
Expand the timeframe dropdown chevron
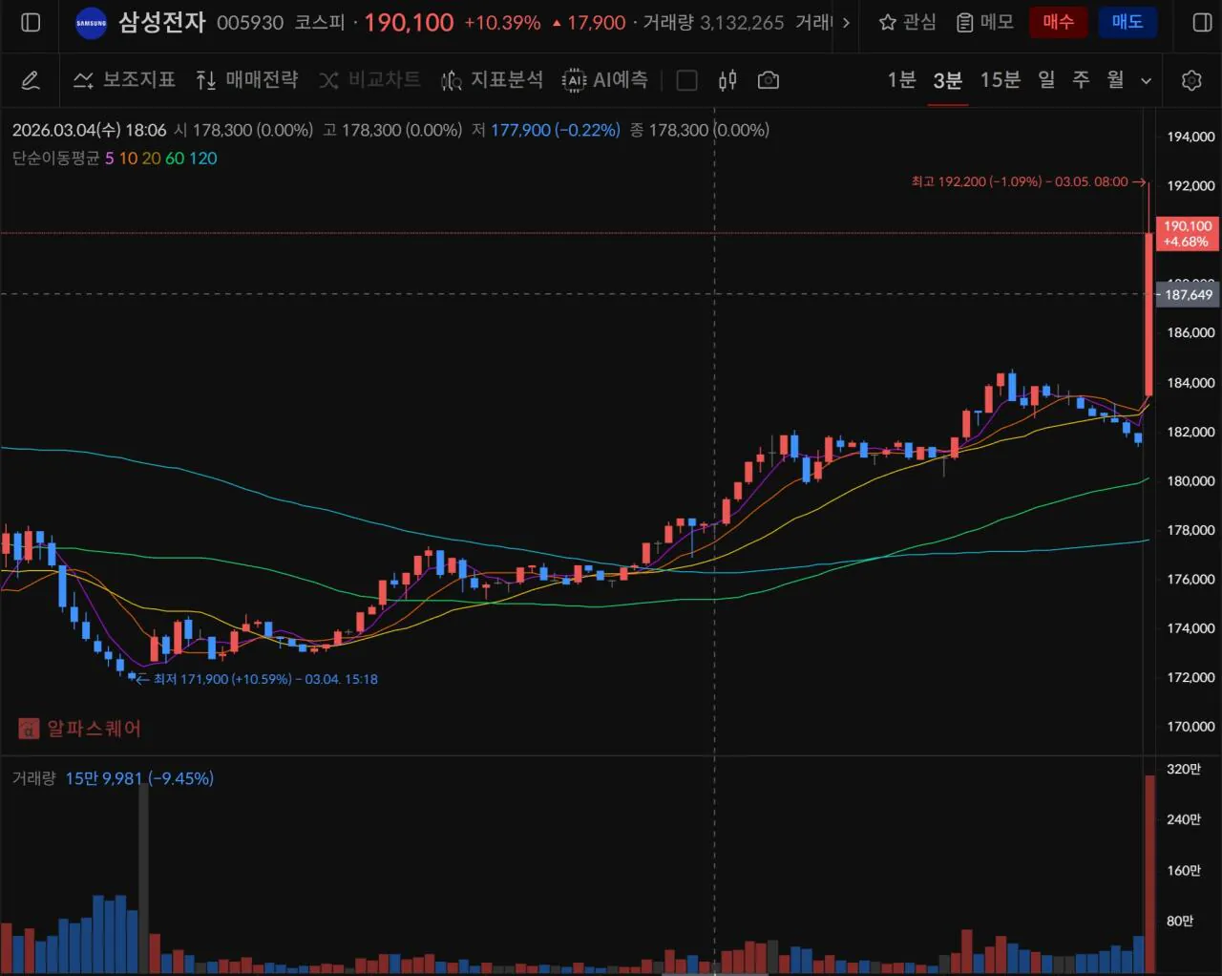coord(1147,81)
